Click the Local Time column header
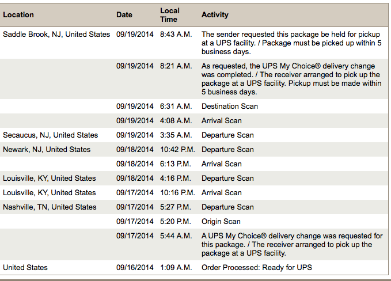Viewport: 391px width, 281px height. (169, 15)
